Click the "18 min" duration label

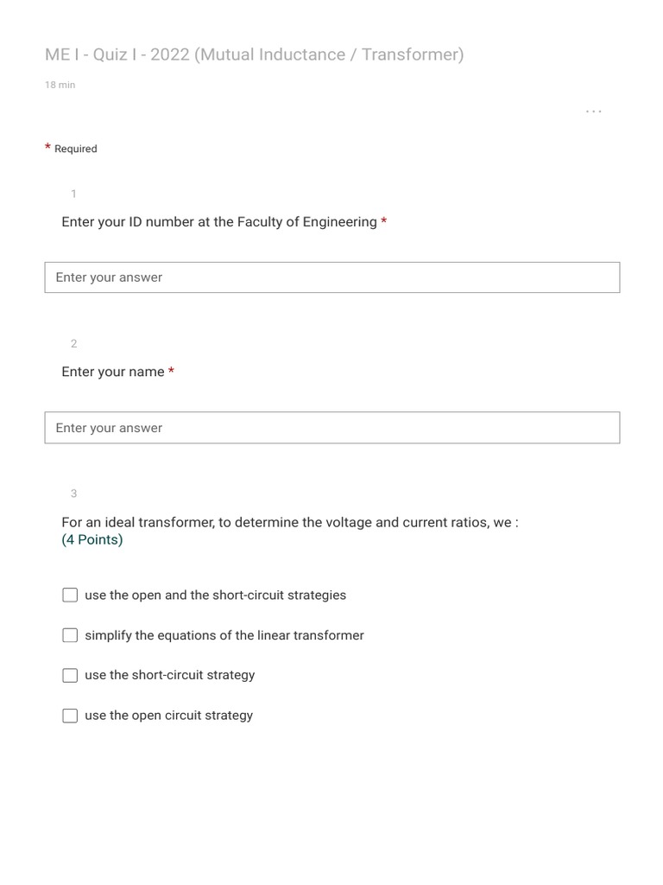(60, 85)
